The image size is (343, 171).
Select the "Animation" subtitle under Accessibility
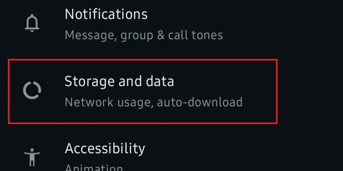94,168
